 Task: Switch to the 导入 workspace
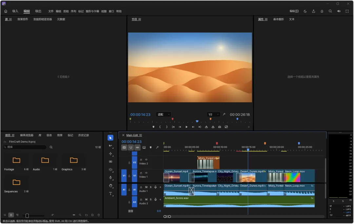(x=15, y=11)
